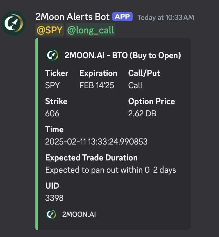Open the 2MOON.AI - BTO (Buy to Open) title
Viewport: 219px width, 237px height.
click(x=123, y=55)
